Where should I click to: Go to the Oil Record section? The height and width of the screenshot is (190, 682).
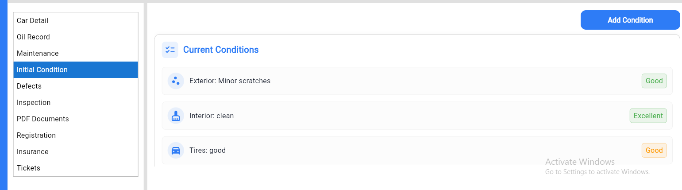point(33,37)
